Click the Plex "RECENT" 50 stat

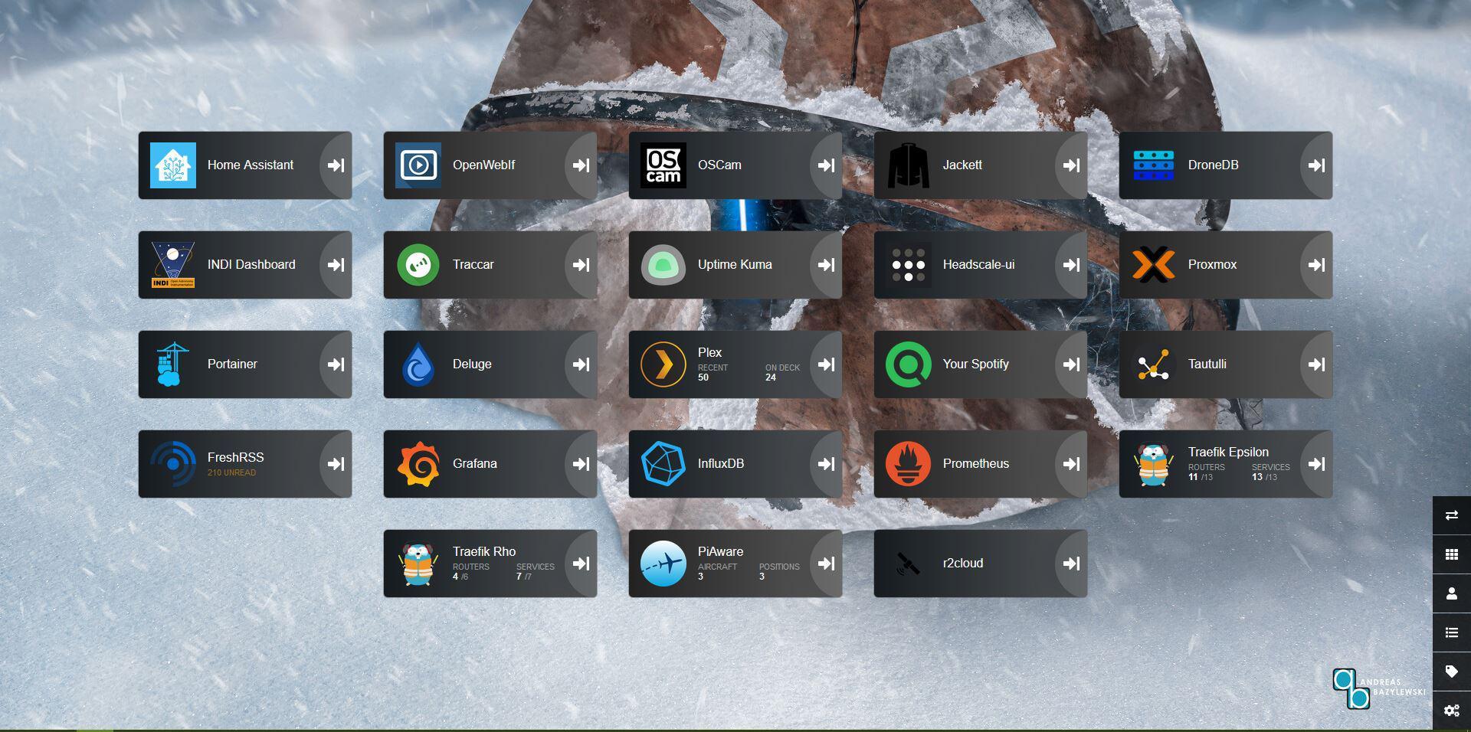713,372
